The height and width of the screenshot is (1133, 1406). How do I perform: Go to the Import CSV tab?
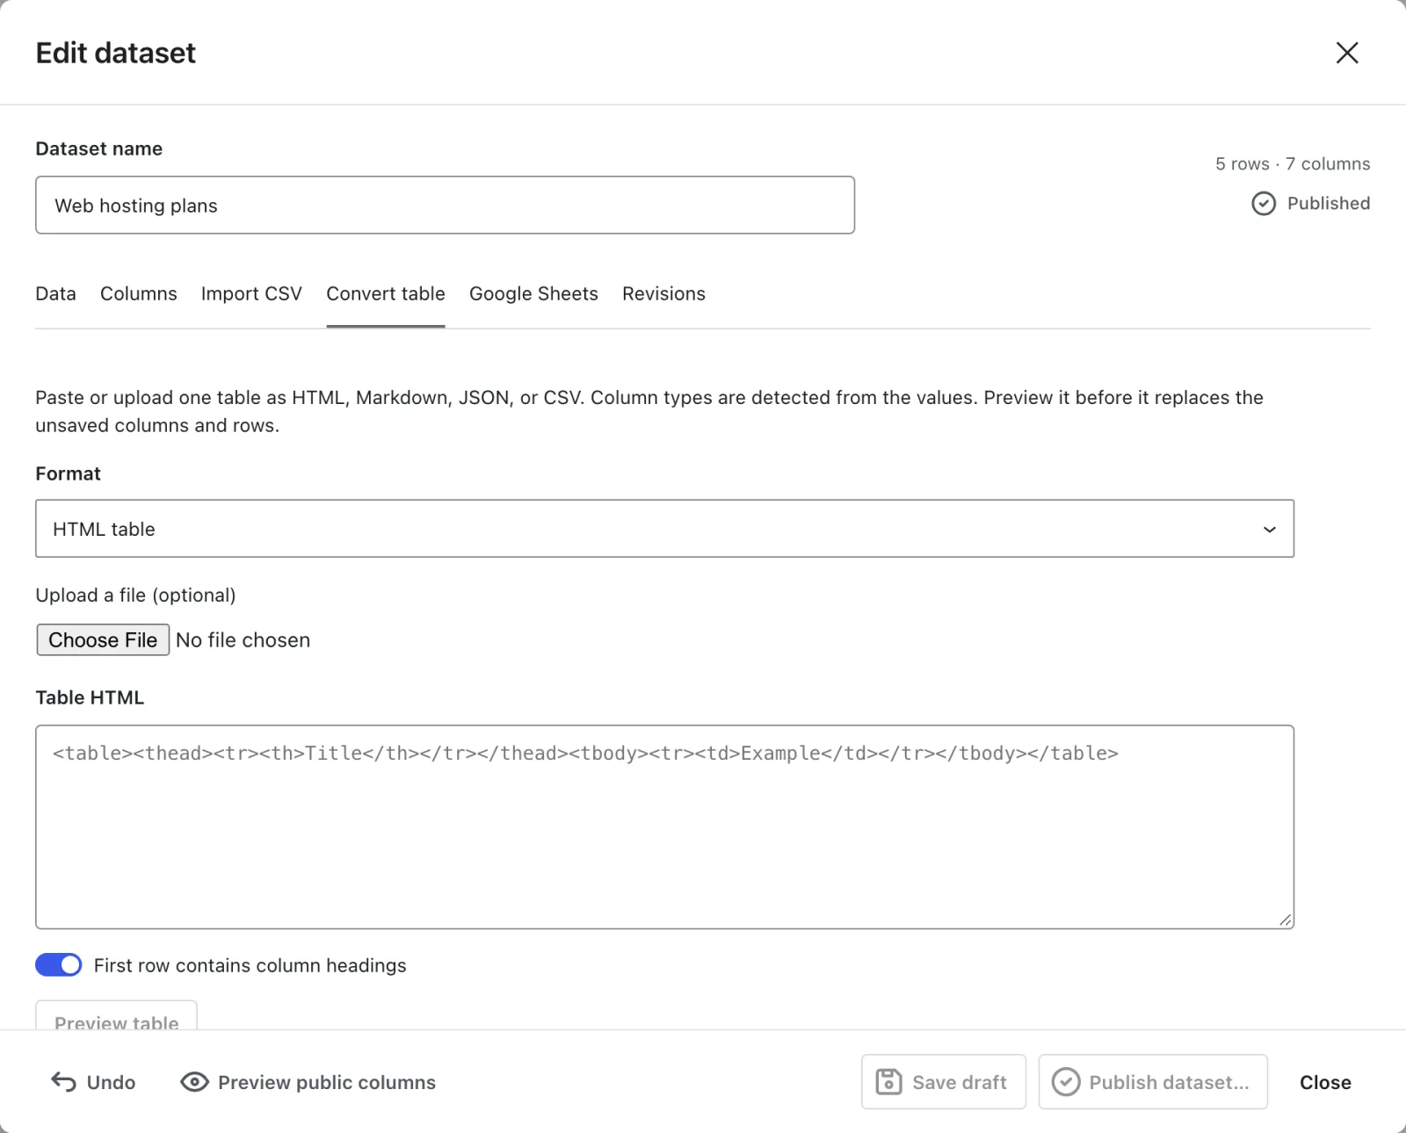[251, 293]
